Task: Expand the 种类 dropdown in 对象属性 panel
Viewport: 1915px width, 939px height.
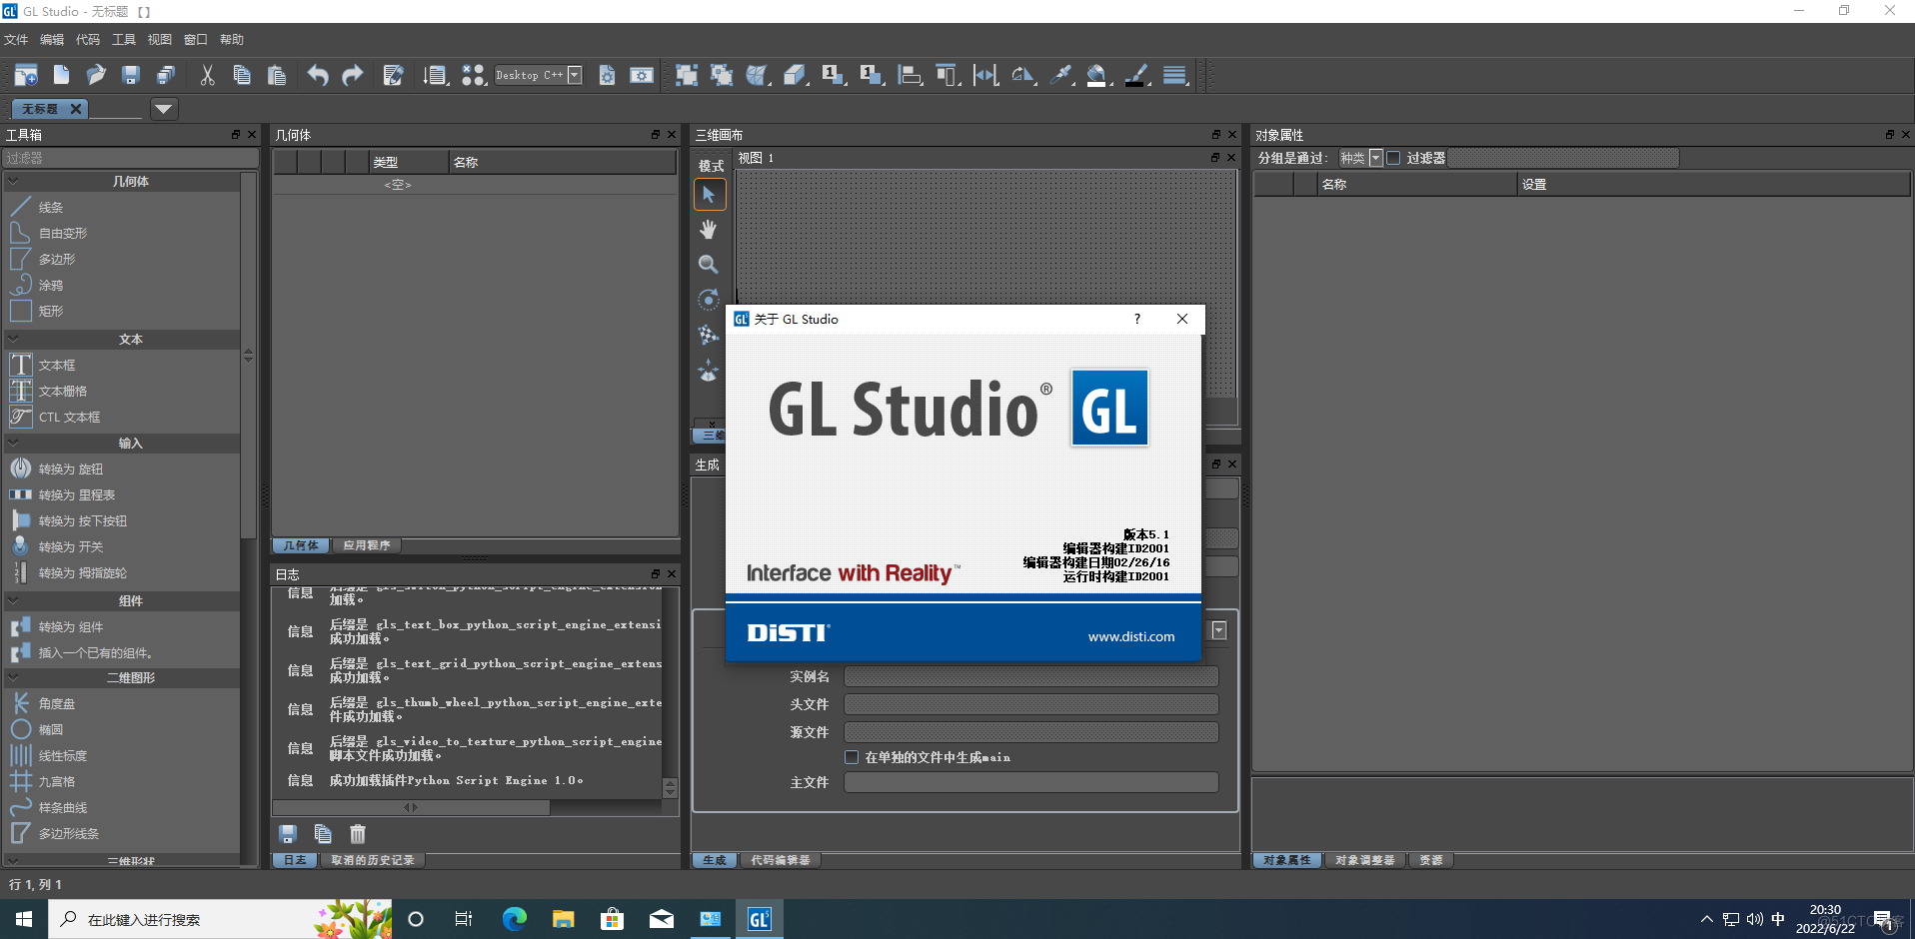Action: [1375, 157]
